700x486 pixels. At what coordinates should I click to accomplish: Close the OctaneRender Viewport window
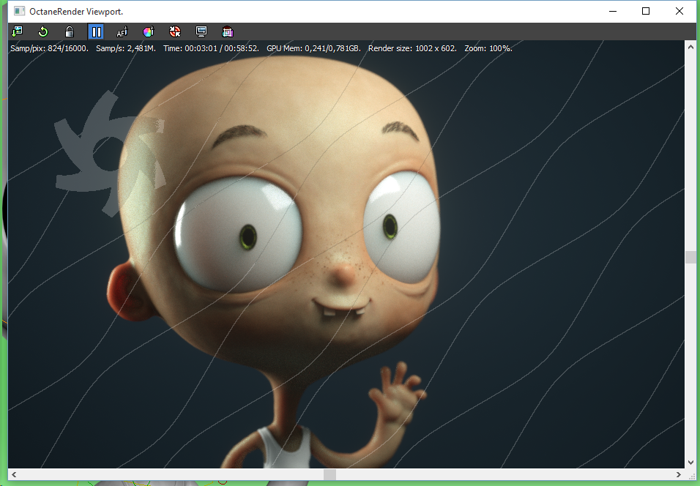(x=679, y=11)
